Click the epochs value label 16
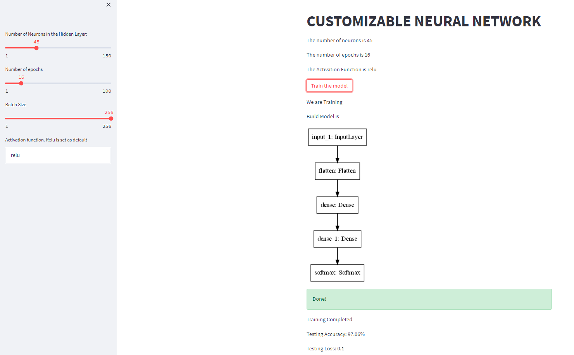The width and height of the screenshot is (574, 355). pyautogui.click(x=21, y=77)
